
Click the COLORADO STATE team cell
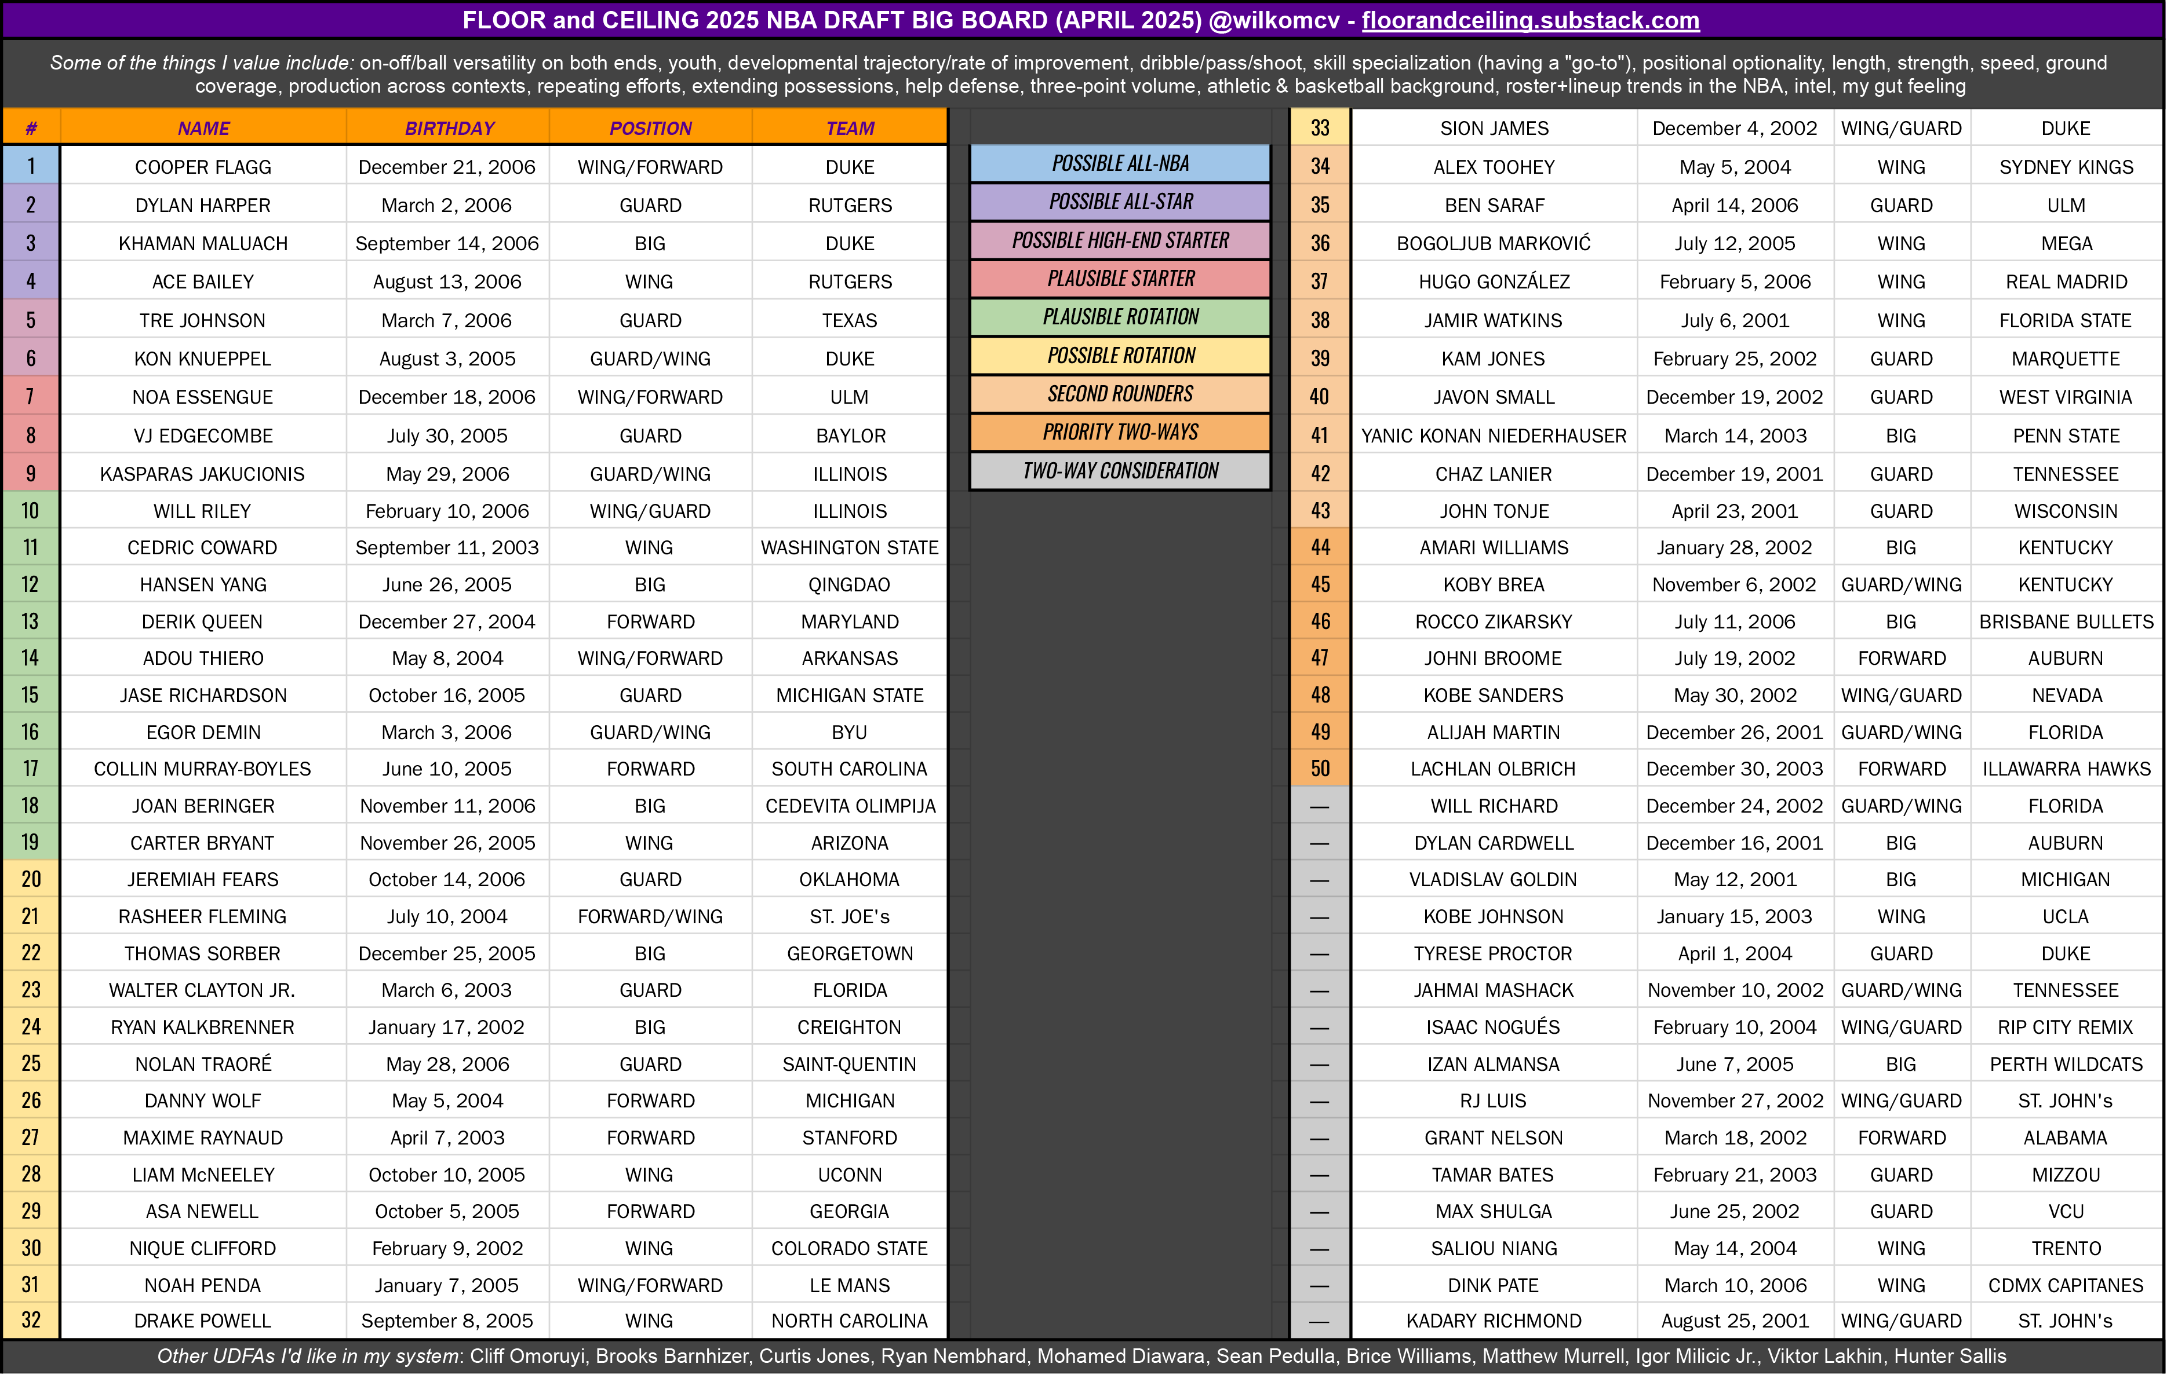(850, 1248)
